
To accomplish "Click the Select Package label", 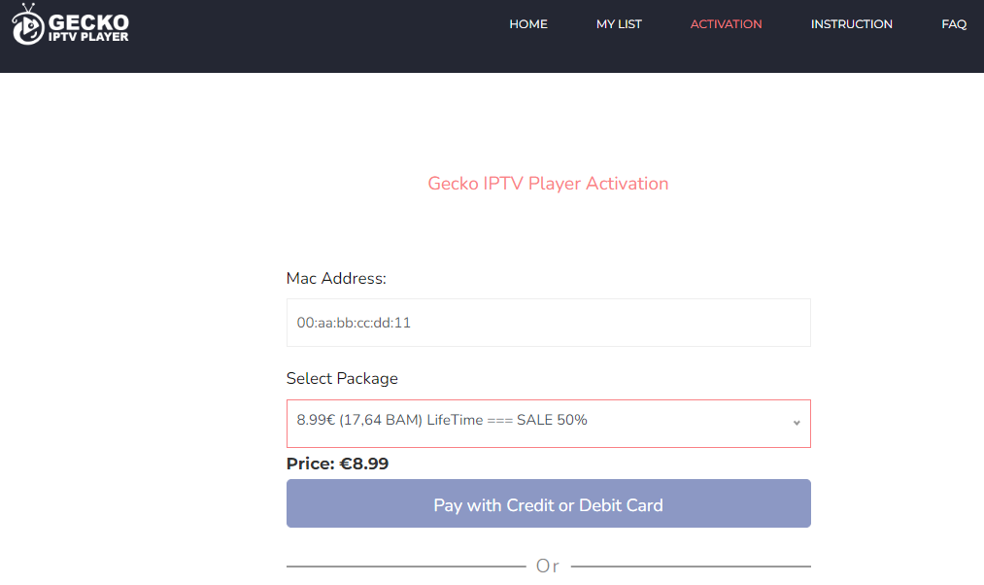I will 342,378.
